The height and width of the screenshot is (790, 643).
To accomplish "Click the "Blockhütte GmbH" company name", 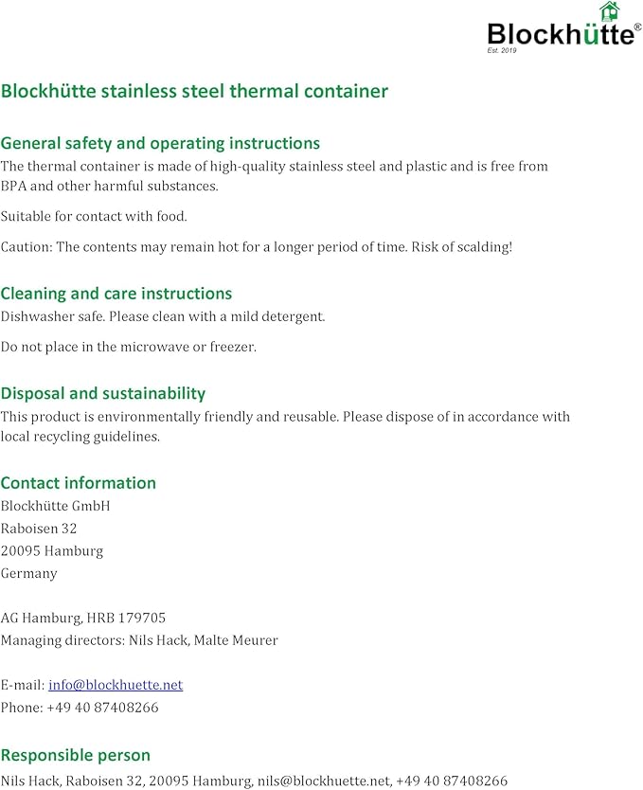I will pyautogui.click(x=55, y=506).
